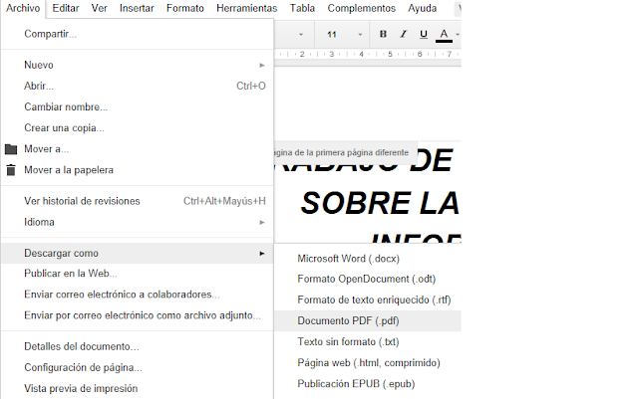
Task: Choose Compartir... from Archivo menu
Action: pos(138,34)
